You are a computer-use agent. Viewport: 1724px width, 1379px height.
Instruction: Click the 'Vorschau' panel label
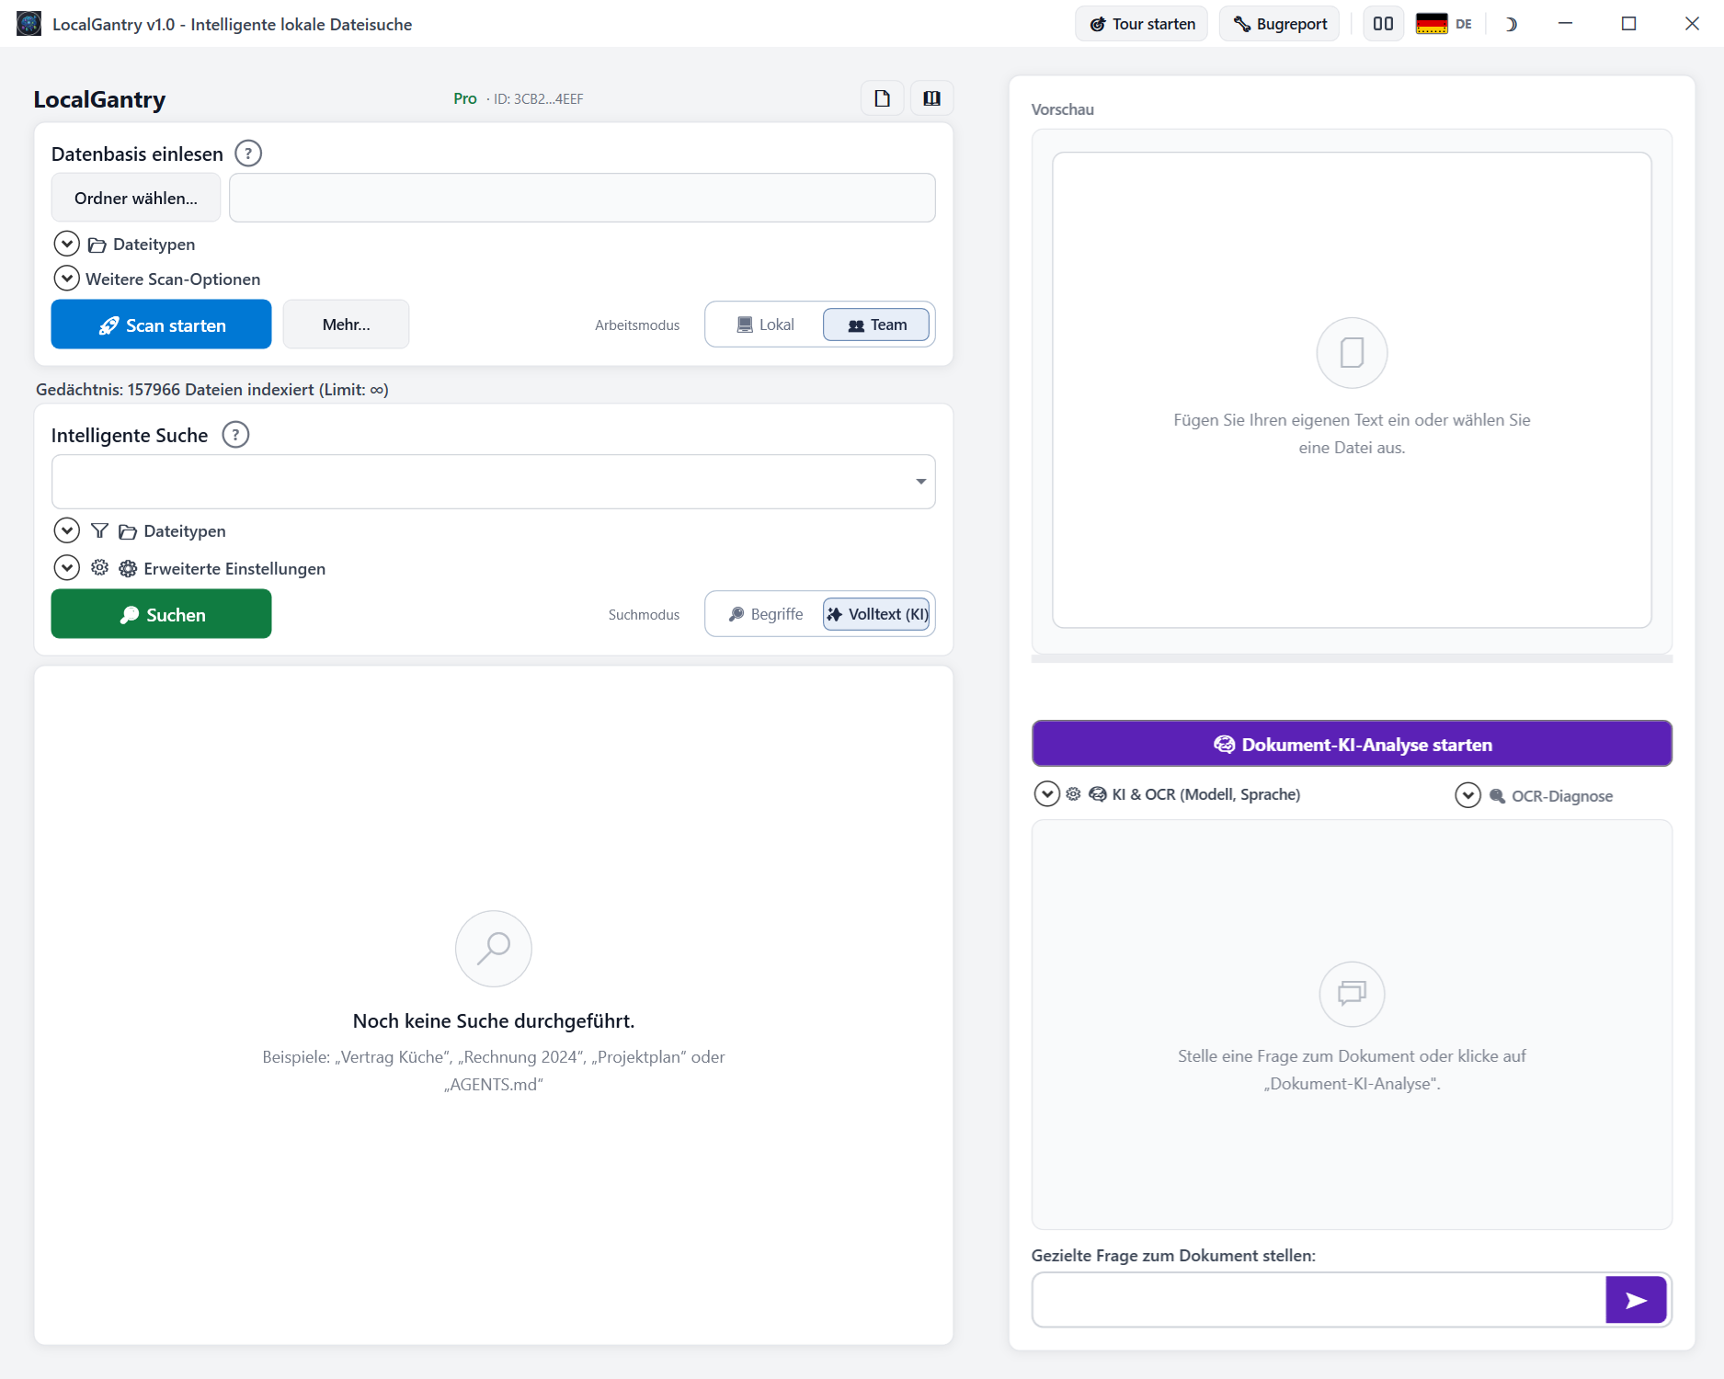coord(1063,109)
